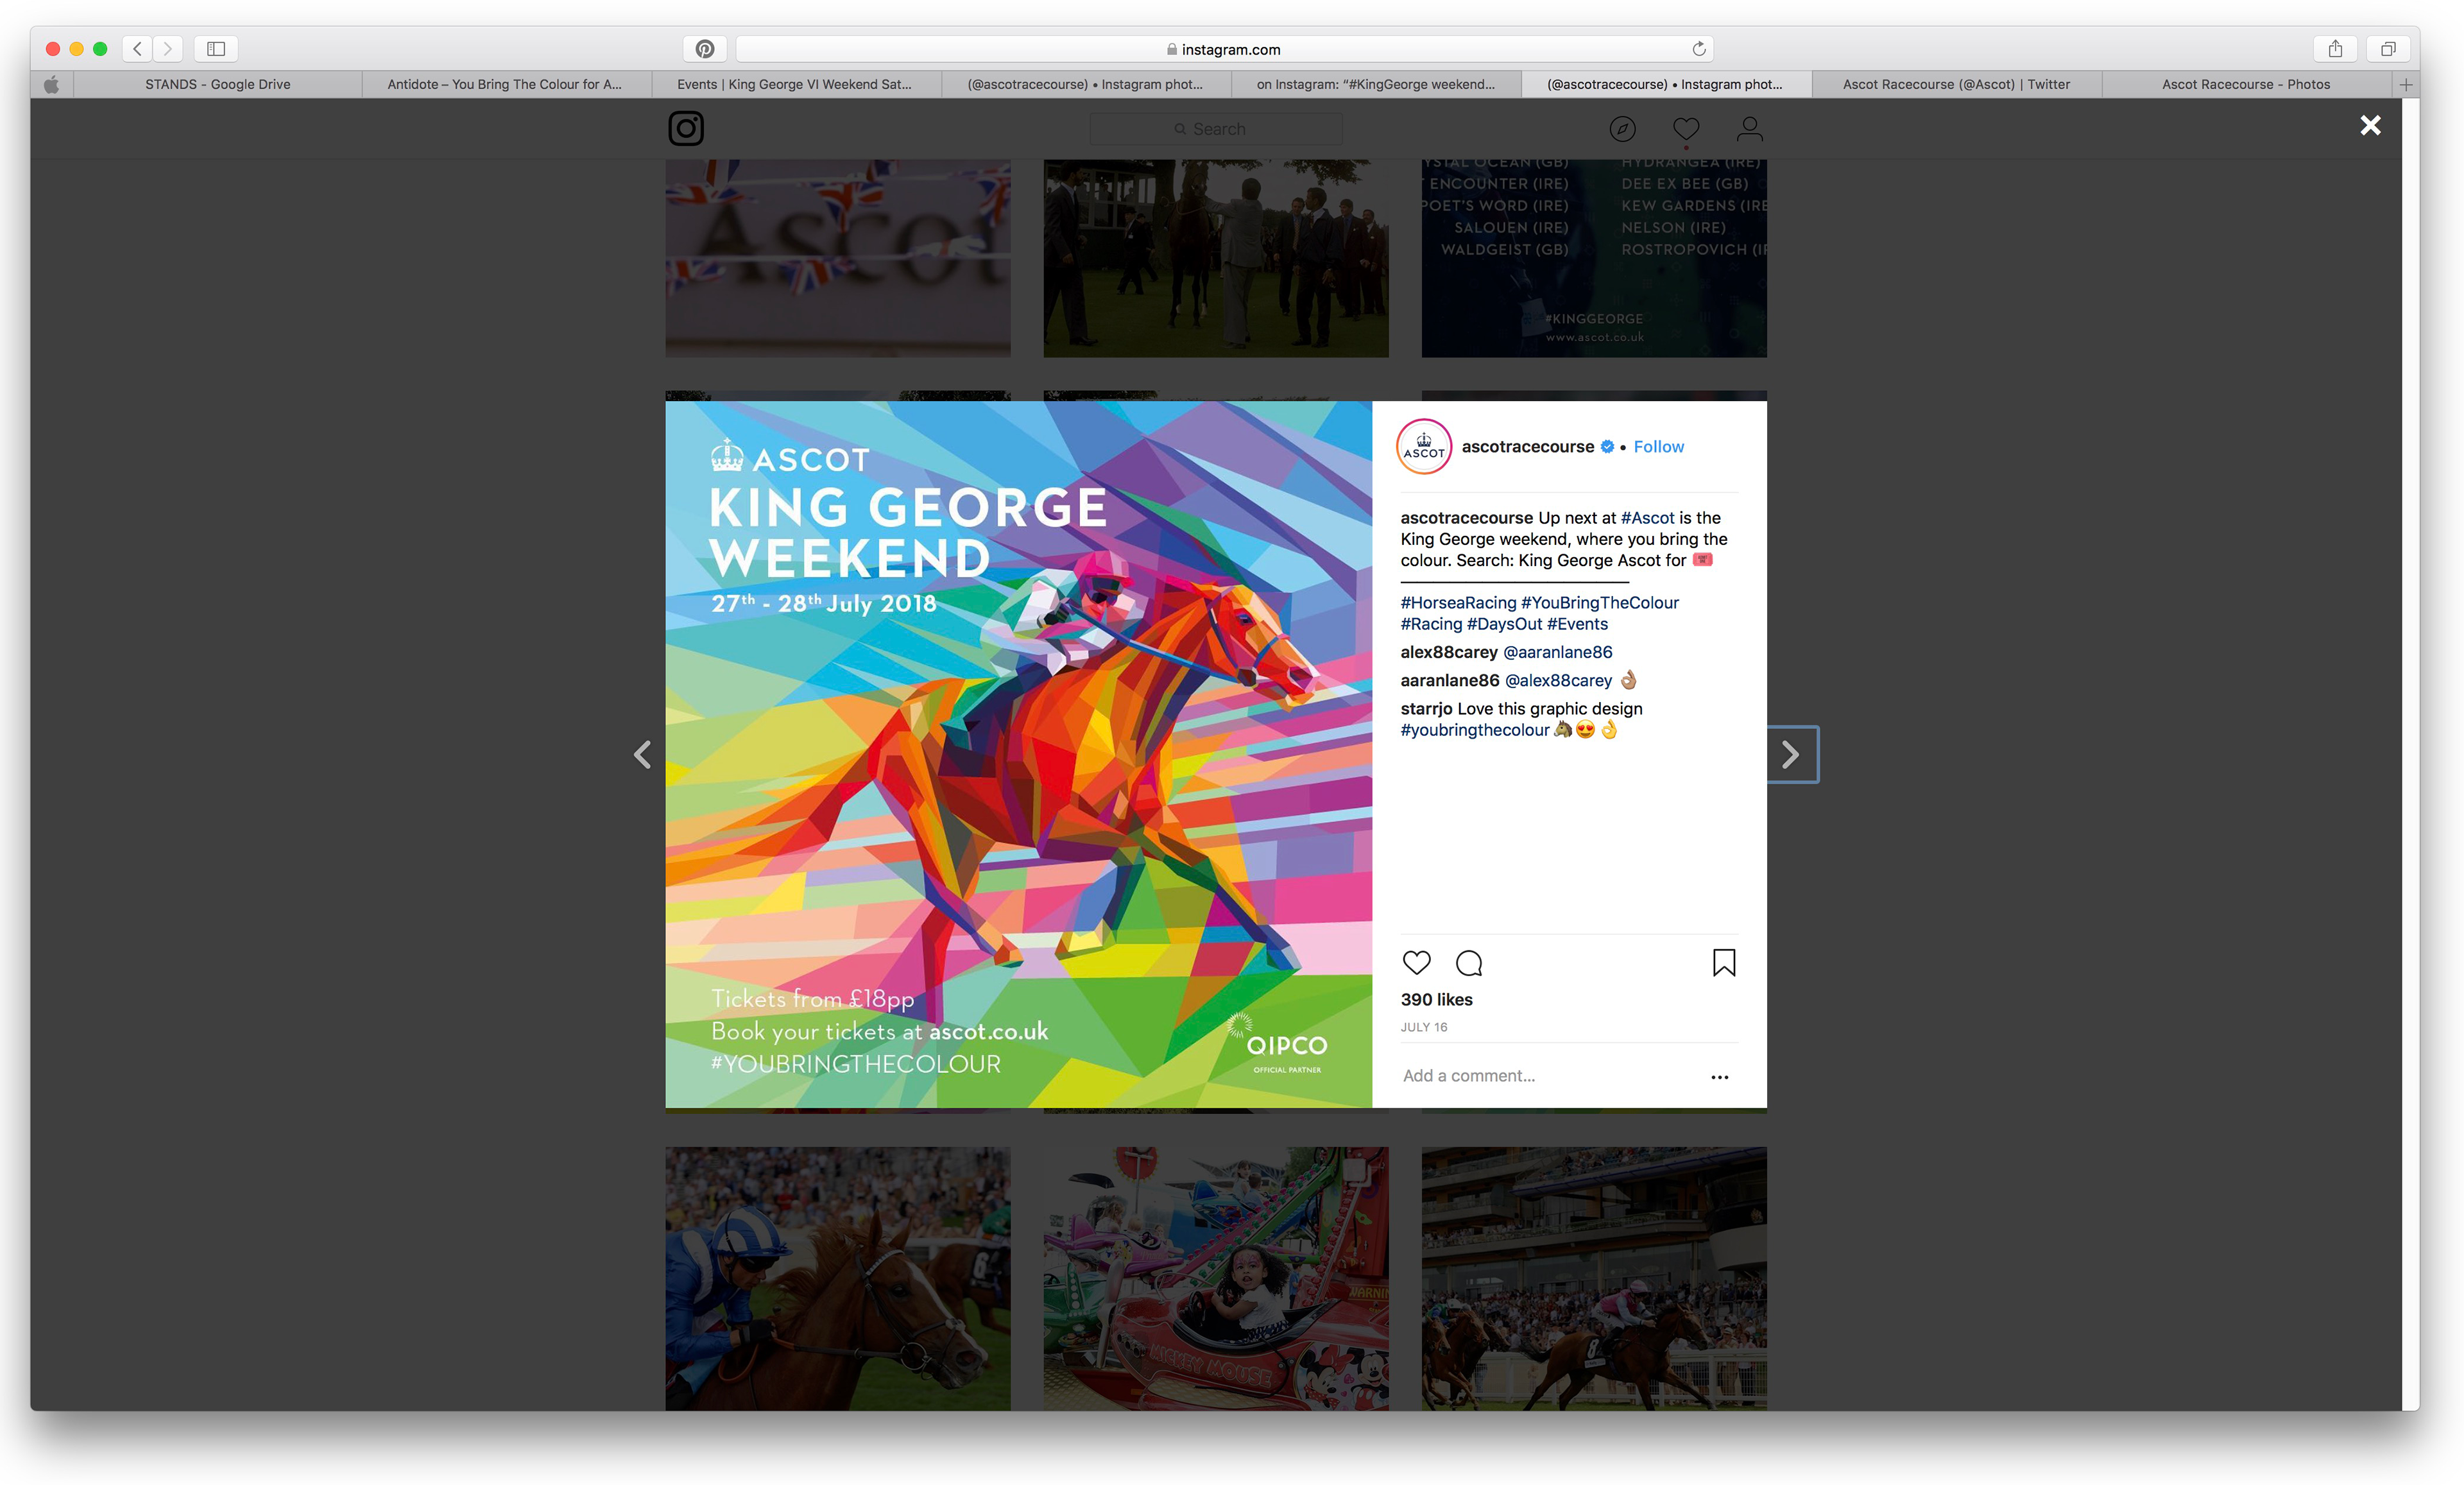Open the three-dot more options menu
The width and height of the screenshot is (2464, 1485).
[x=1720, y=1077]
